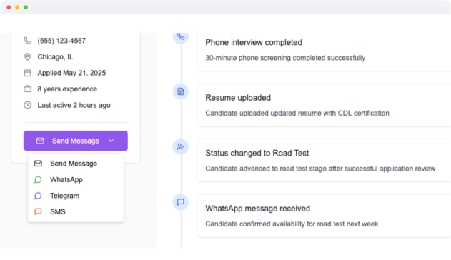Click the envelope icon in the purple button
This screenshot has height=260, width=451.
point(40,141)
